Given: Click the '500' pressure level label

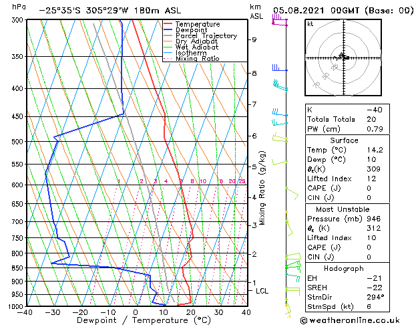Looking at the screenshot, I should tap(19, 142).
